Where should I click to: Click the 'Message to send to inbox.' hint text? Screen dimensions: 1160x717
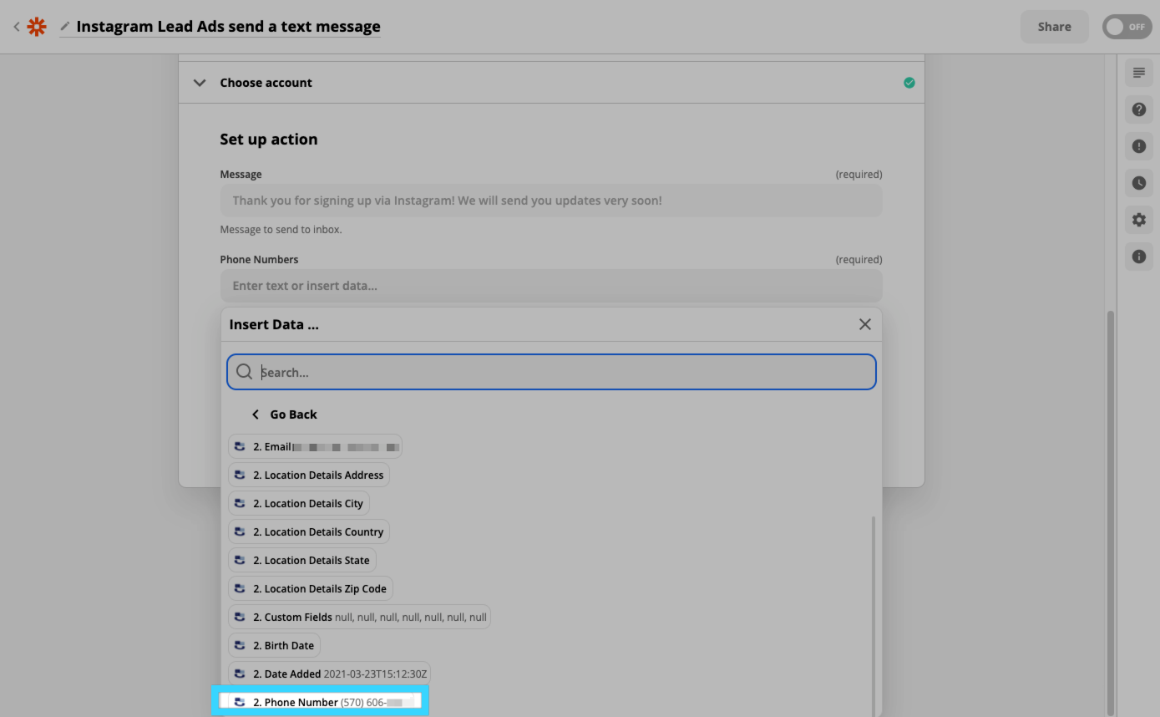pos(281,230)
